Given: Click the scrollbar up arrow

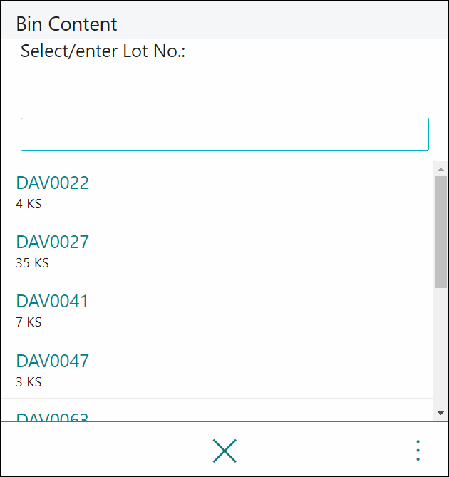Looking at the screenshot, I should pos(440,169).
